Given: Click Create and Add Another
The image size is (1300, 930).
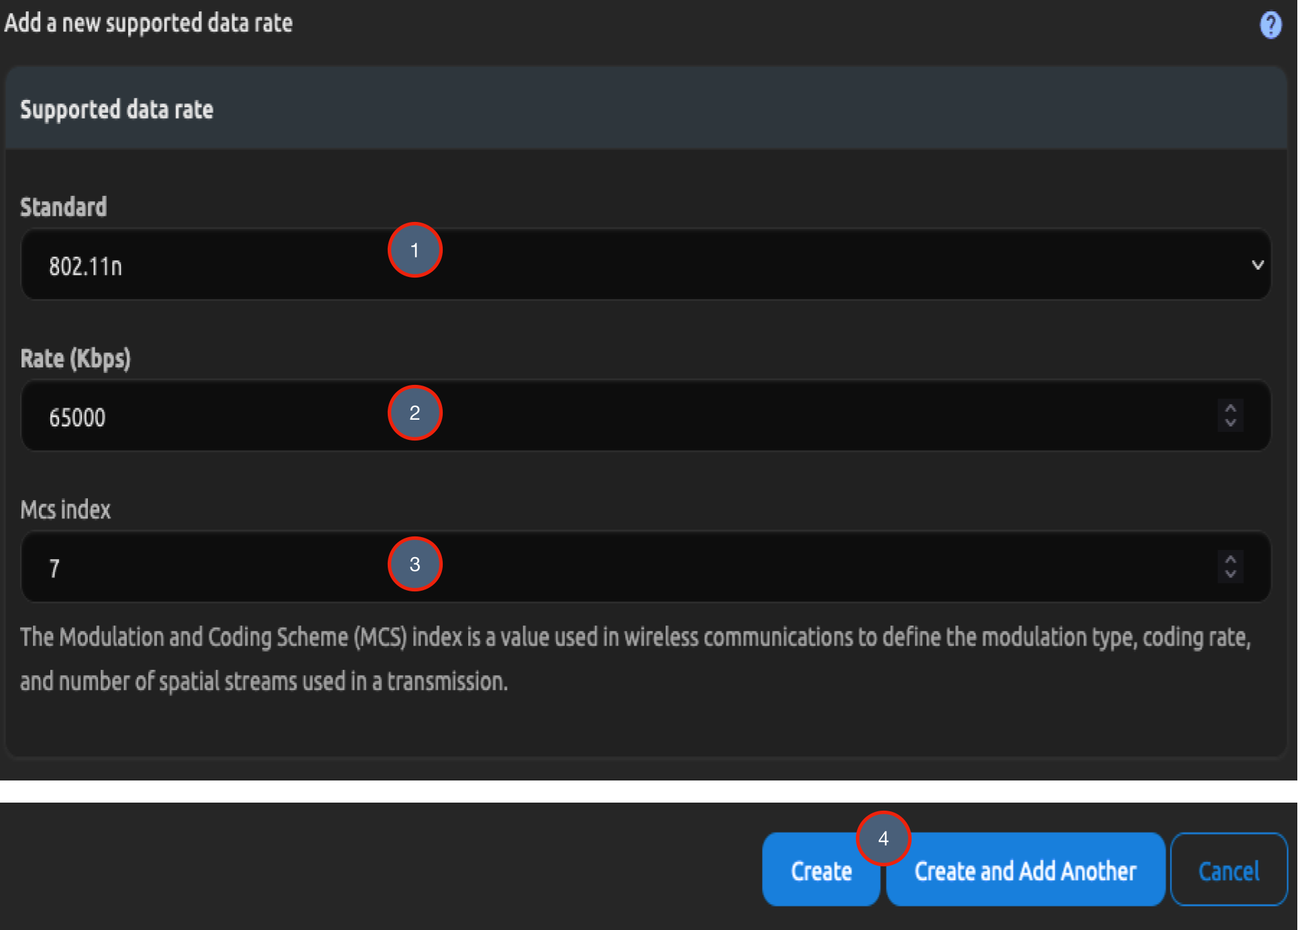Looking at the screenshot, I should 1024,870.
